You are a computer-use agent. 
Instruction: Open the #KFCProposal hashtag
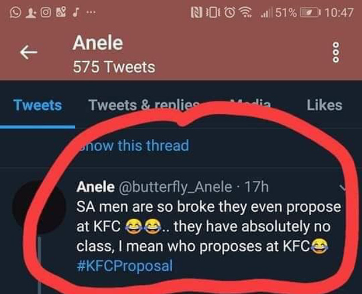click(x=125, y=265)
